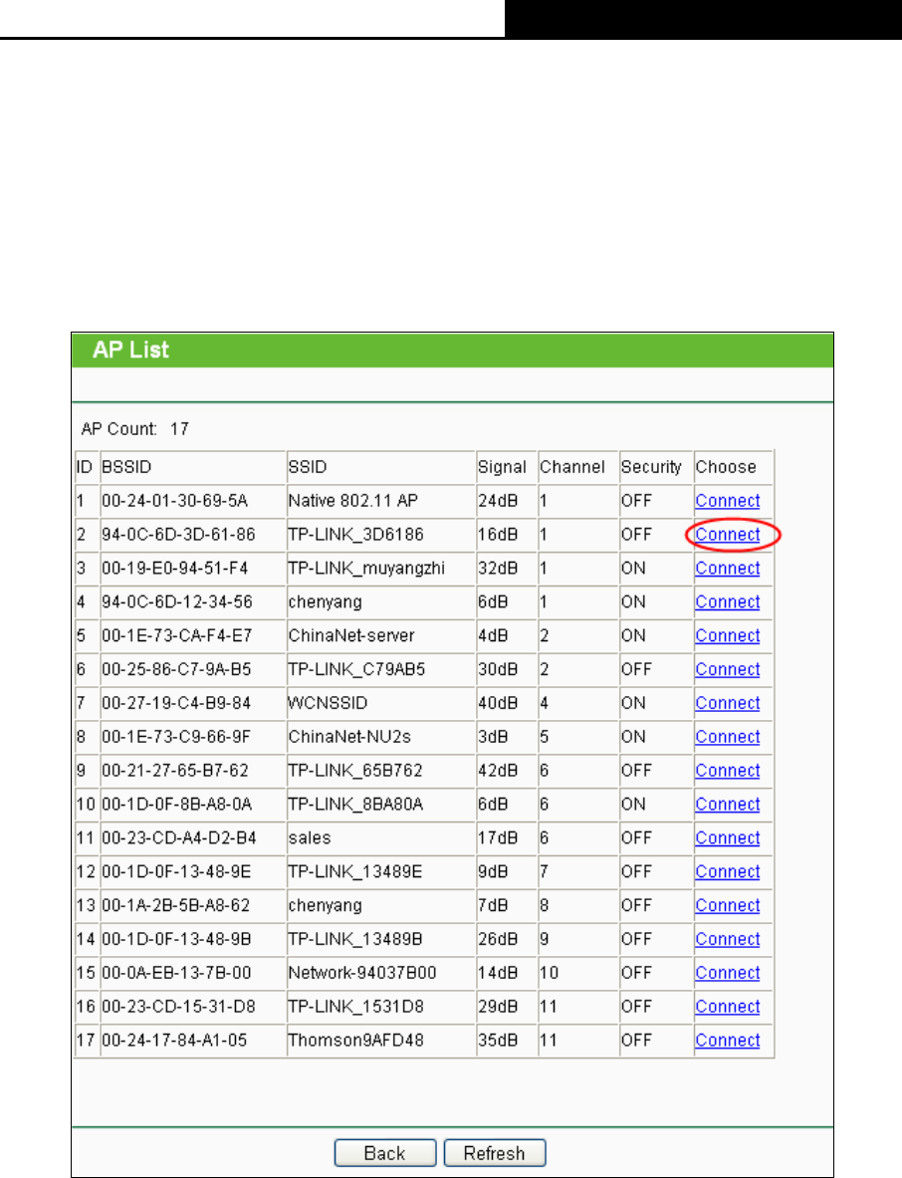Click Connect for the sales network
The height and width of the screenshot is (1178, 902).
(727, 838)
